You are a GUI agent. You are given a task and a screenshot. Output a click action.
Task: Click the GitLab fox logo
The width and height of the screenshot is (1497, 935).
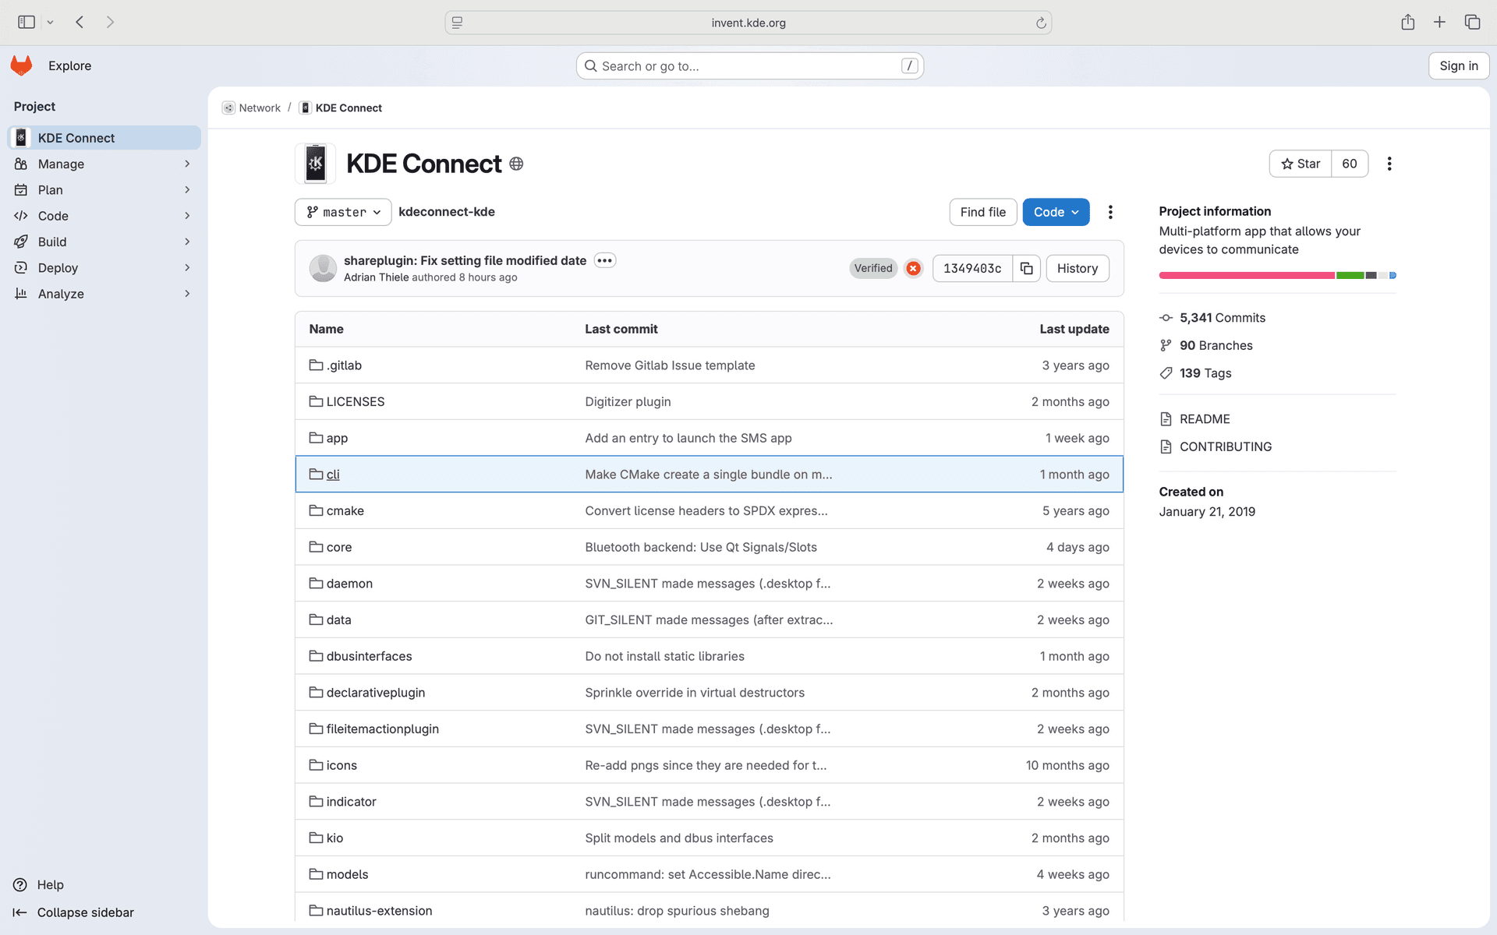tap(21, 65)
